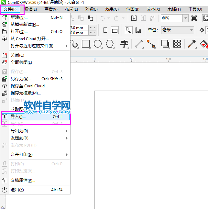Screen dimensions: 208x209
Task: Click 导入(I)... in the file menu
Action: pyautogui.click(x=36, y=117)
